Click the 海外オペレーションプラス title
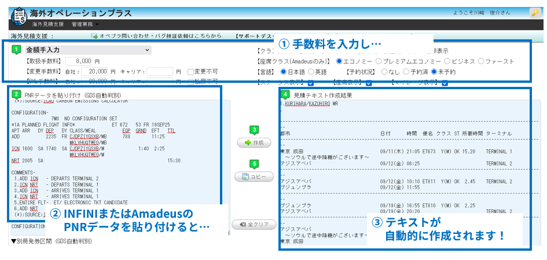547x260 pixels. click(80, 14)
